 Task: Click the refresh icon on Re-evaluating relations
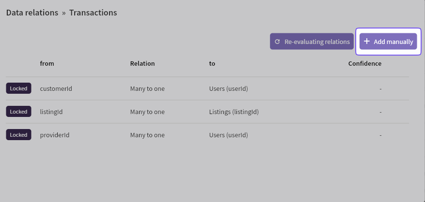[277, 42]
